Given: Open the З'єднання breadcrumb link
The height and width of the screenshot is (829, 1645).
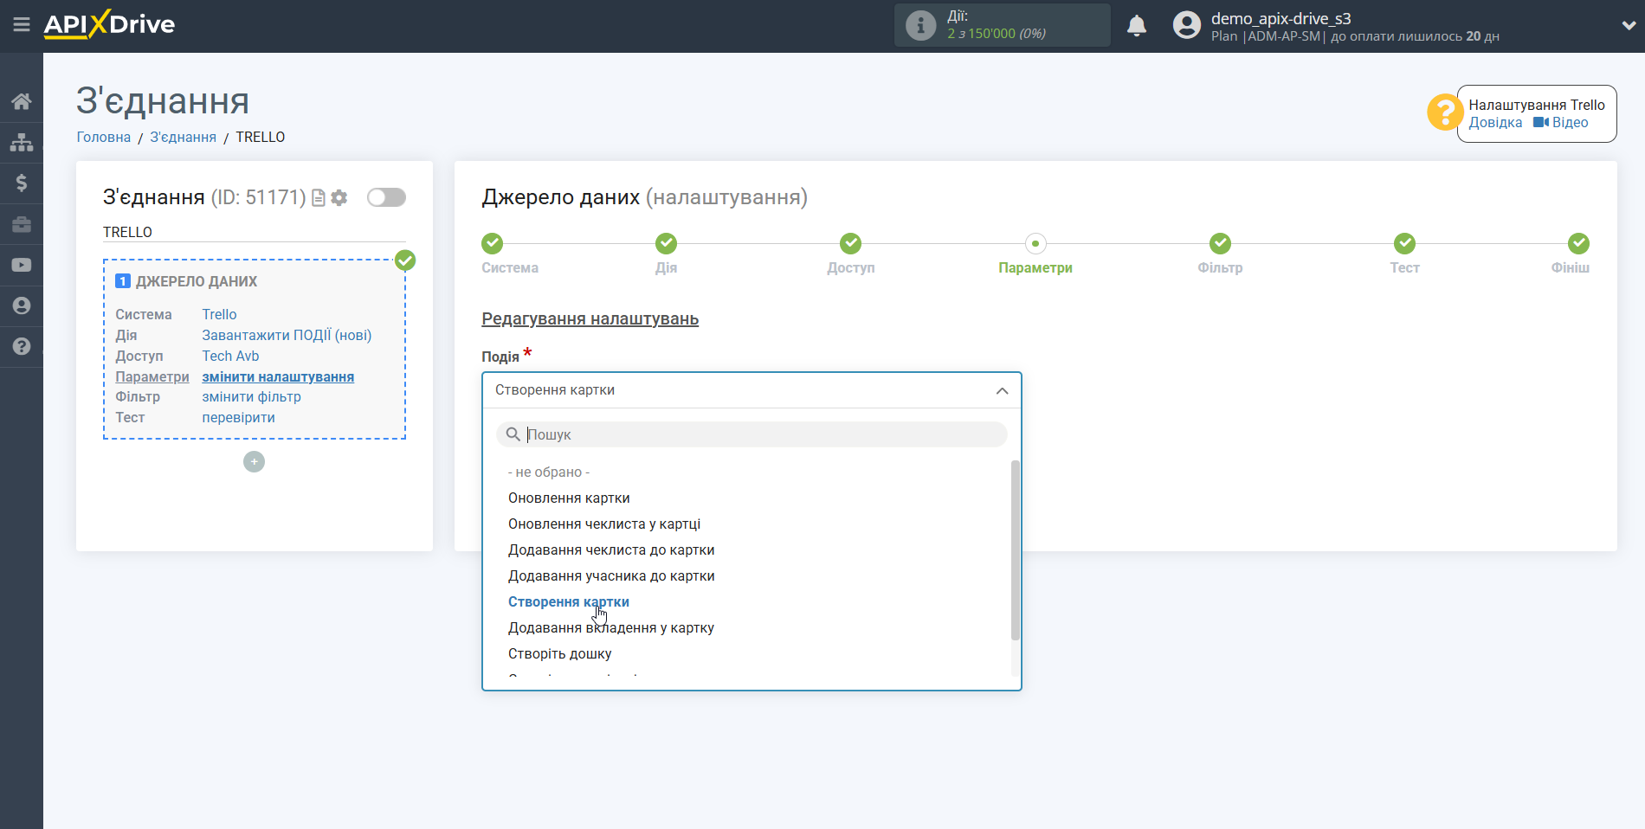Looking at the screenshot, I should [184, 137].
